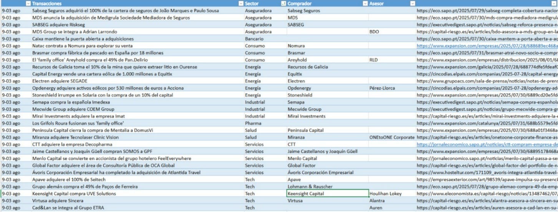This screenshot has width=558, height=212.
Task: Select cell 'El family office Areyhold compra el 49%'
Action: point(137,60)
